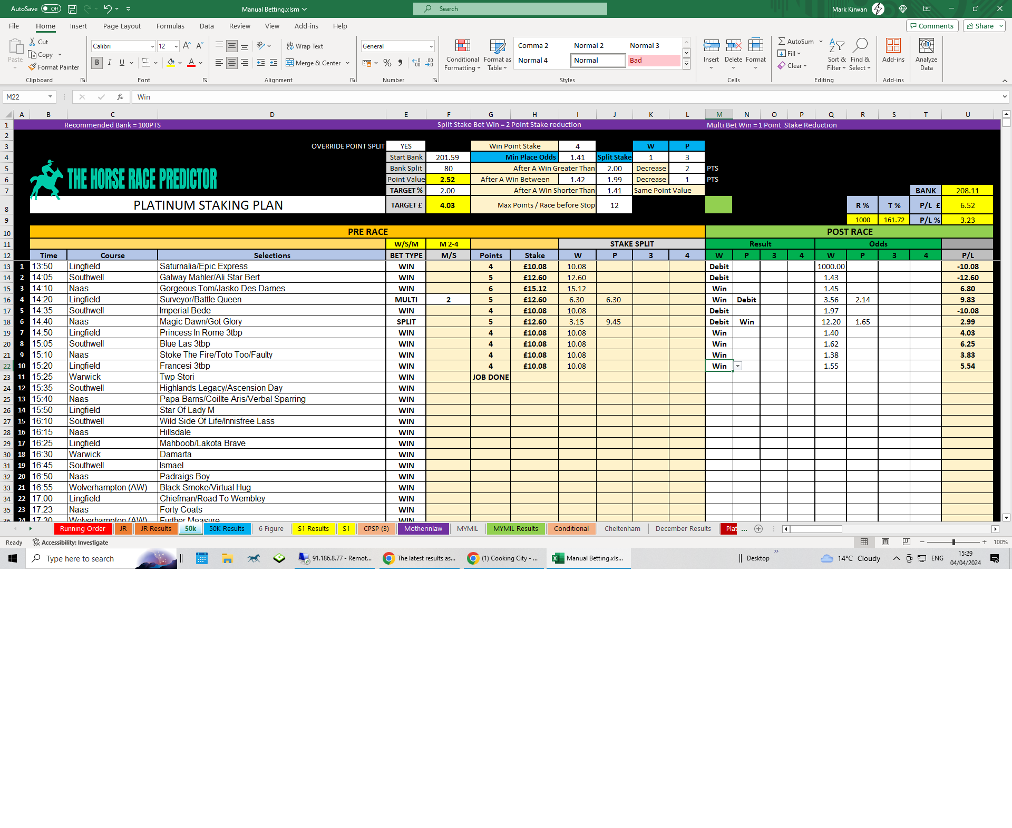Click the Font Color swatch
Viewport: 1012px width, 828px height.
191,63
